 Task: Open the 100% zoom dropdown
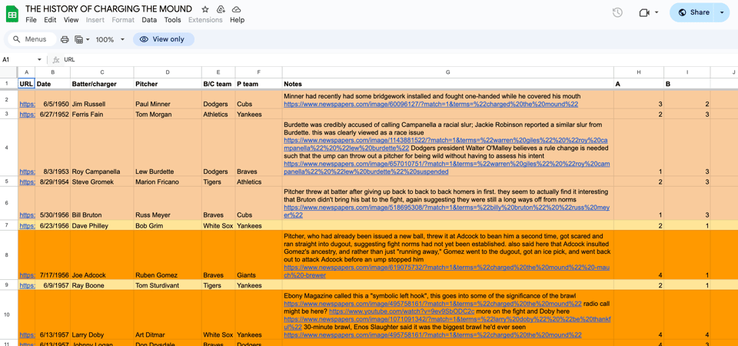[x=109, y=39]
